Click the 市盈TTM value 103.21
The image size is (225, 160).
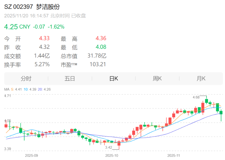click(98, 64)
